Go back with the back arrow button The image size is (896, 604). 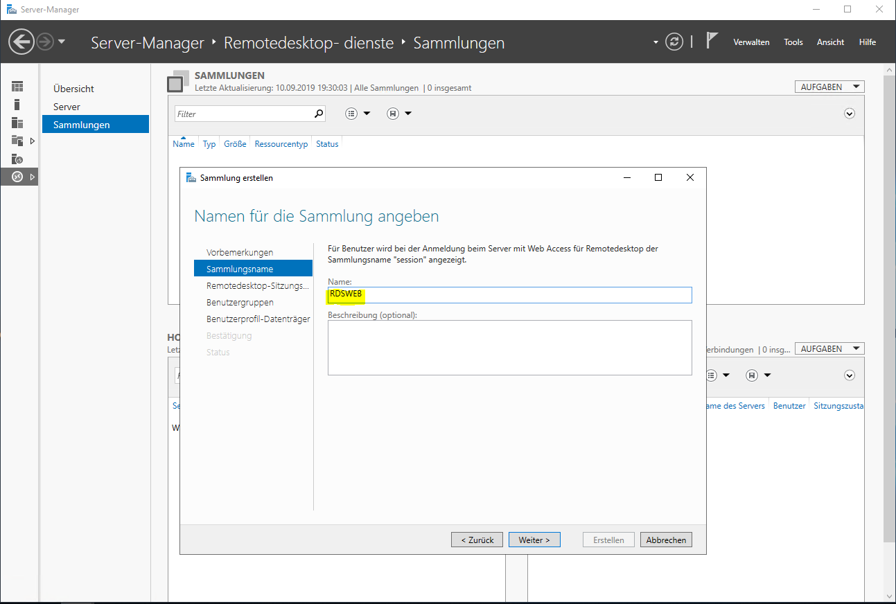(21, 42)
